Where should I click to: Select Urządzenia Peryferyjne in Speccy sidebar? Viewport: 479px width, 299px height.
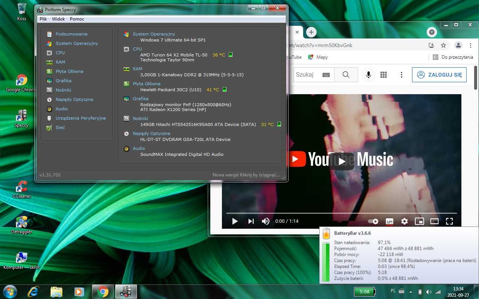pyautogui.click(x=81, y=118)
